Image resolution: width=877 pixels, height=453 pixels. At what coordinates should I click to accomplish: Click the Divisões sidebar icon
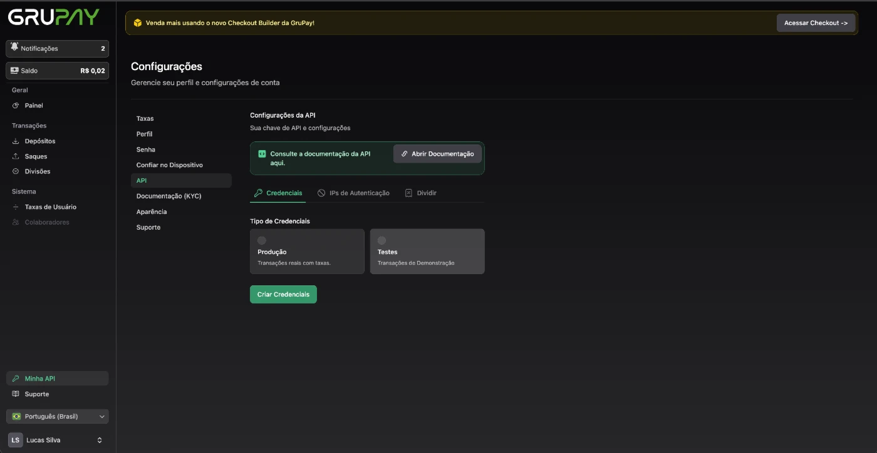16,171
